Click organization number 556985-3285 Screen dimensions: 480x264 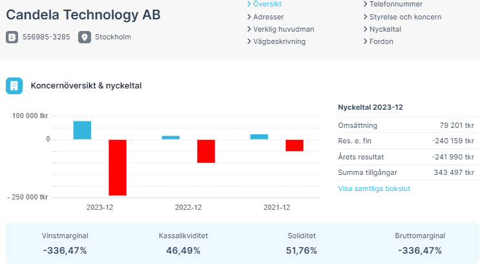click(x=46, y=37)
